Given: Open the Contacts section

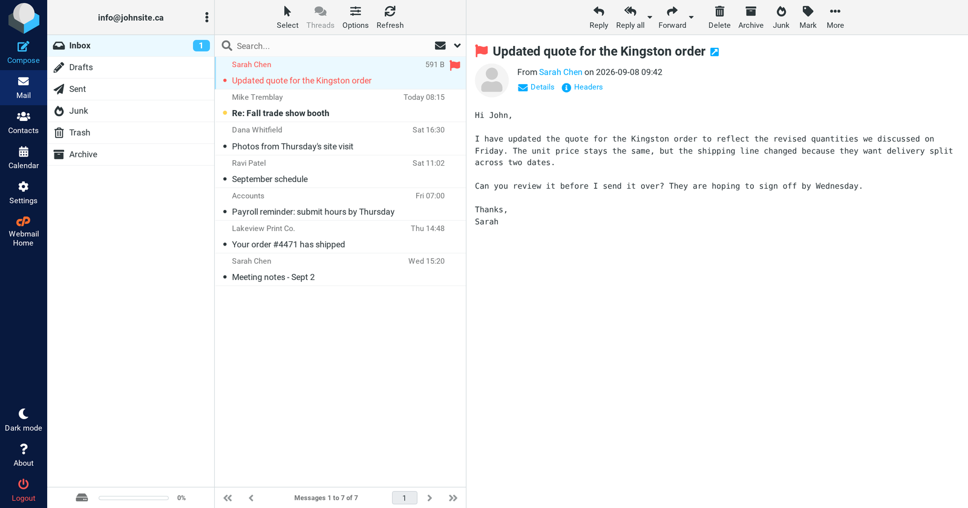Looking at the screenshot, I should [24, 123].
